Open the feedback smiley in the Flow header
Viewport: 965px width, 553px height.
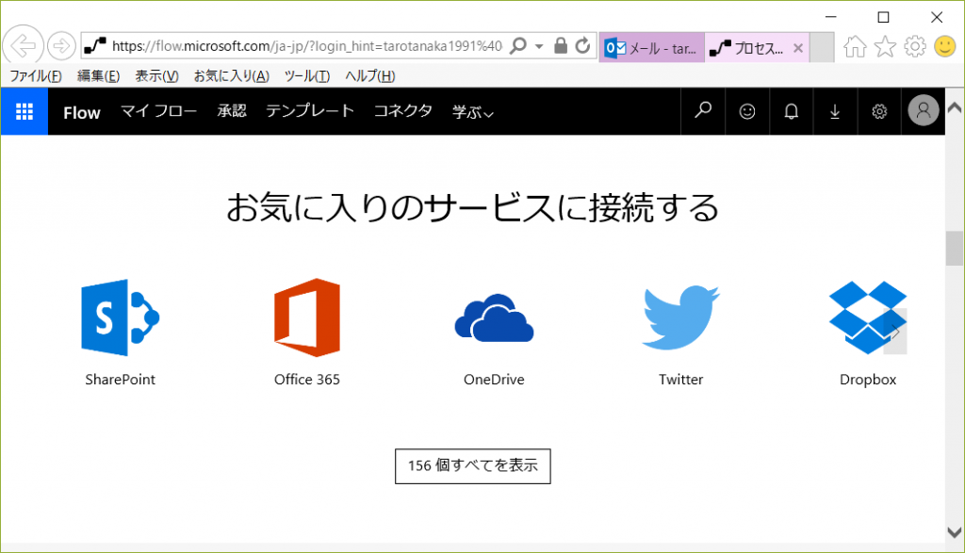747,111
